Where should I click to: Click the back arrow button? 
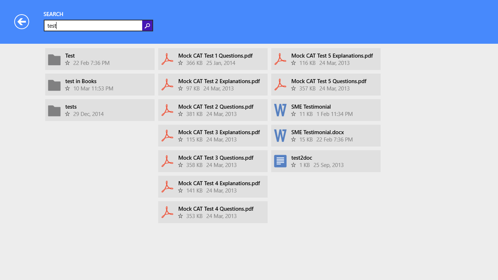click(22, 22)
